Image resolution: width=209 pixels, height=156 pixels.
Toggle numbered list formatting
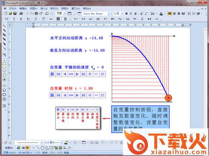189,14
